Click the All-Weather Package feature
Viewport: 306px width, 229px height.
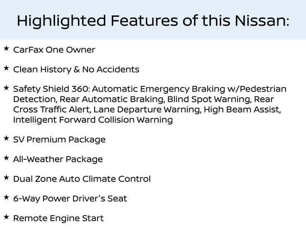coord(58,159)
